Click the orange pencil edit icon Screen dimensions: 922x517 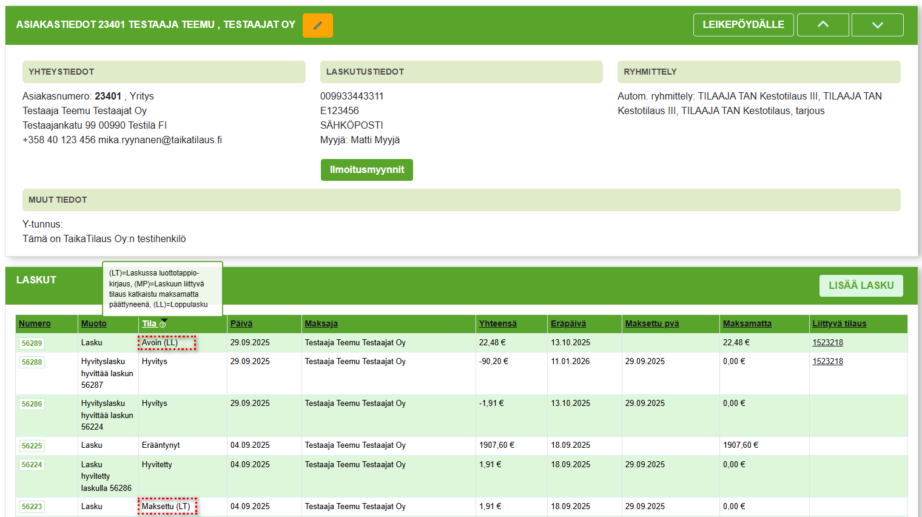click(317, 25)
